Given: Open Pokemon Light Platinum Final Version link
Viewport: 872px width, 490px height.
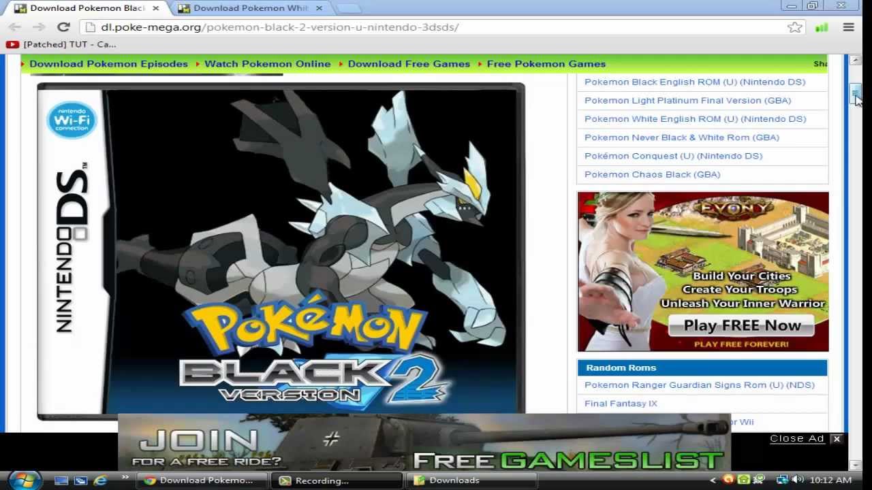Looking at the screenshot, I should tap(688, 100).
